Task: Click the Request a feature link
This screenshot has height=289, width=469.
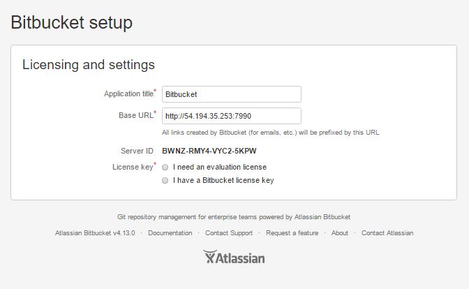Action: [292, 233]
